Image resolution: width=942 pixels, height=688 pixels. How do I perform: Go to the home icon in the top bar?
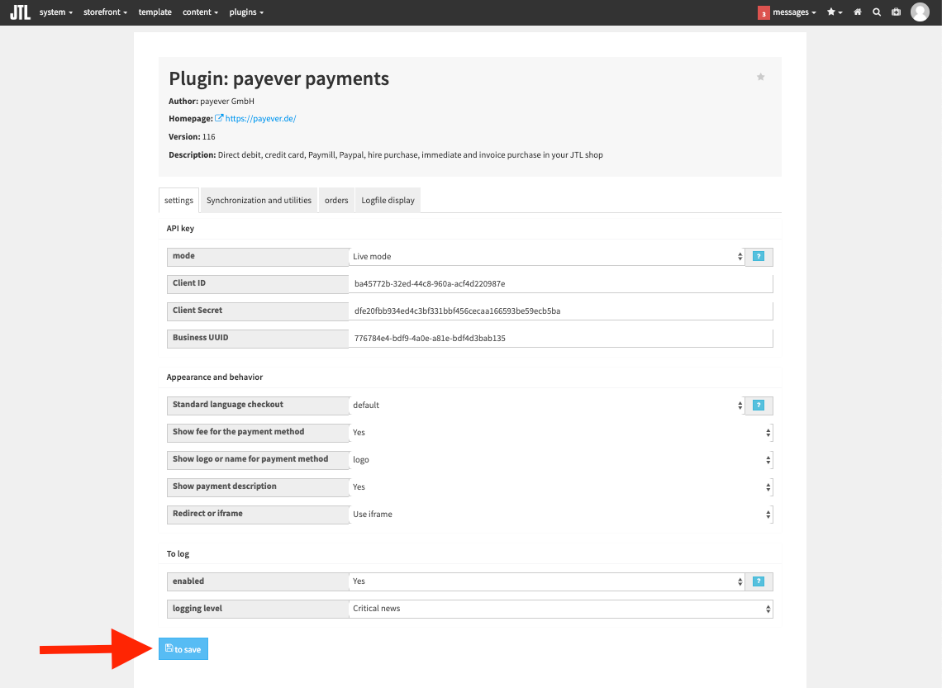(857, 12)
